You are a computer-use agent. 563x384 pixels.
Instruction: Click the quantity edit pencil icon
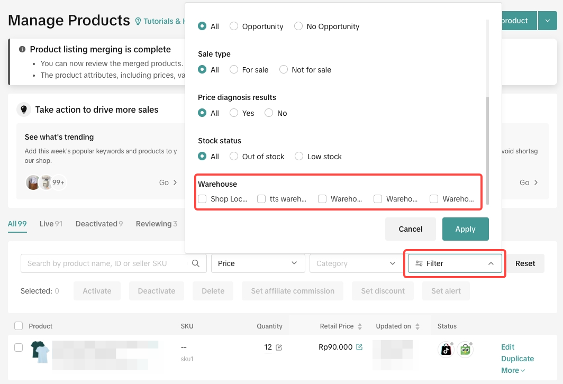pyautogui.click(x=279, y=348)
